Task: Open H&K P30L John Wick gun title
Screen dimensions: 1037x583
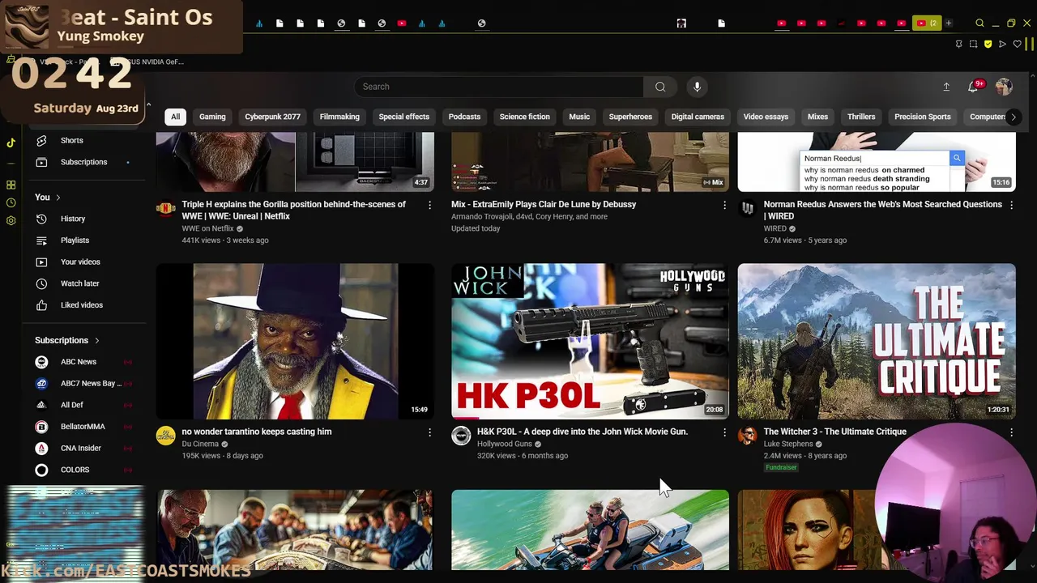Action: pyautogui.click(x=582, y=432)
